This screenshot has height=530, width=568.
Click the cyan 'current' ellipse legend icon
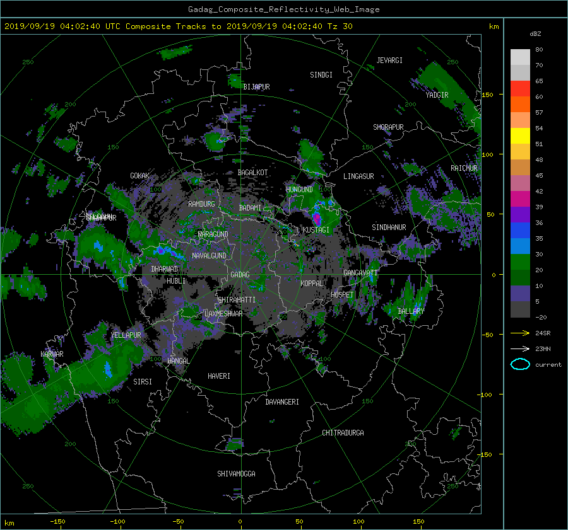point(520,364)
